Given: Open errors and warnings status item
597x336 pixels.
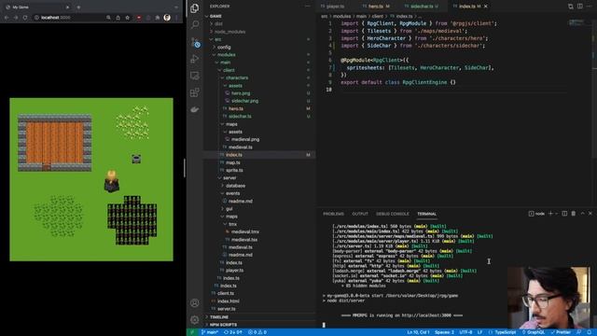Looking at the screenshot, I should pos(257,332).
